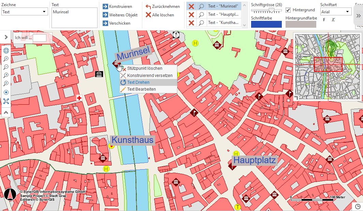Pick the blue Schriftfarbe color swatch
The height and width of the screenshot is (211, 363).
point(266,24)
